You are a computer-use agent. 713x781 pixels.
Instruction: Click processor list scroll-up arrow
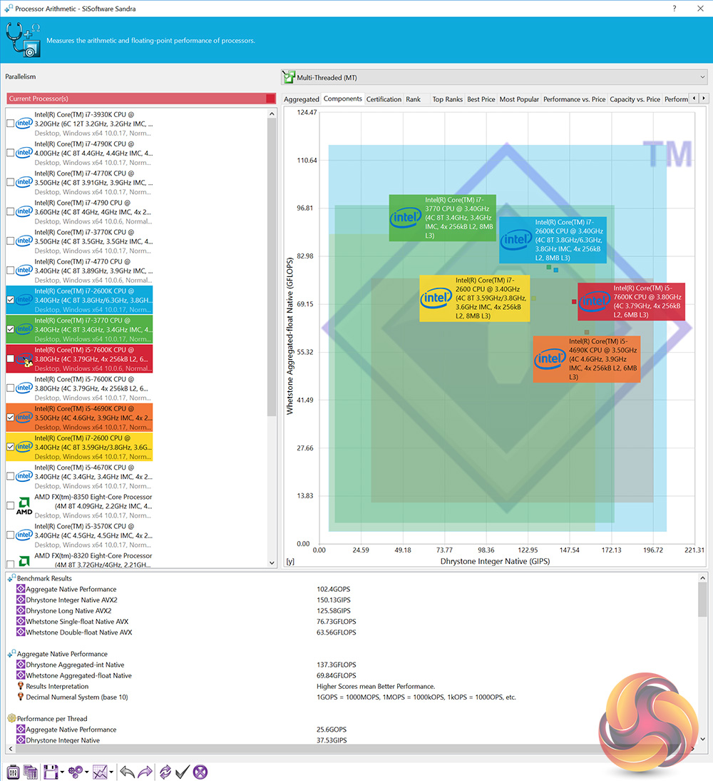(272, 114)
